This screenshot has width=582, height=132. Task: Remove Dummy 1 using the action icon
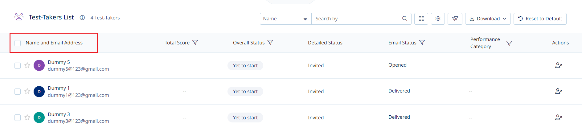click(559, 91)
